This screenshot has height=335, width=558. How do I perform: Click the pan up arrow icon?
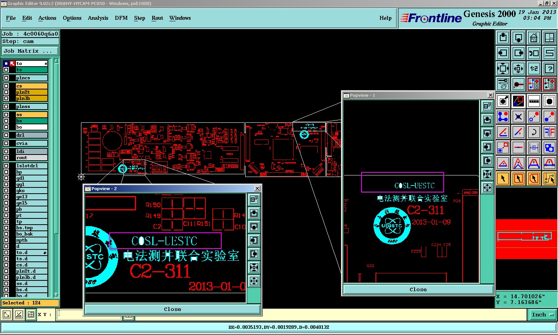point(503,38)
